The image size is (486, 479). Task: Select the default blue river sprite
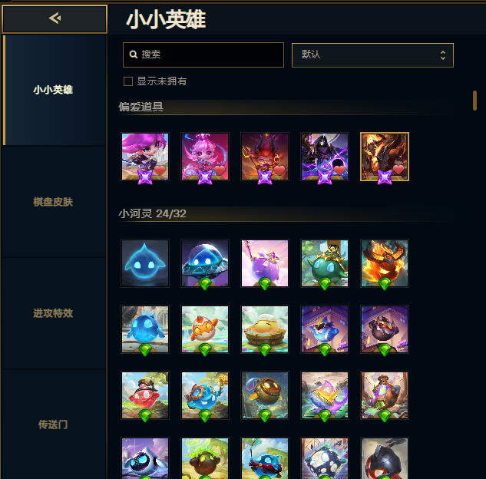tap(145, 263)
